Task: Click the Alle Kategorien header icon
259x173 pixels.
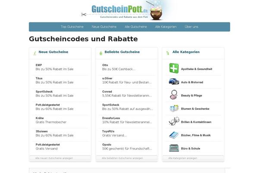Action: coord(167,53)
